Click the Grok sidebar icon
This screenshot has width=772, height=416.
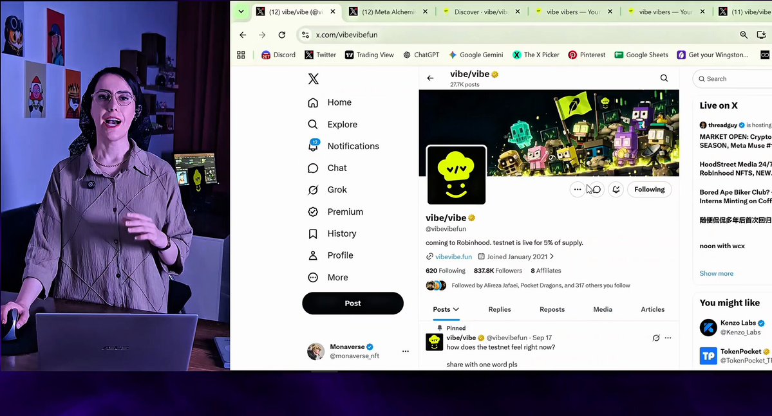tap(313, 190)
